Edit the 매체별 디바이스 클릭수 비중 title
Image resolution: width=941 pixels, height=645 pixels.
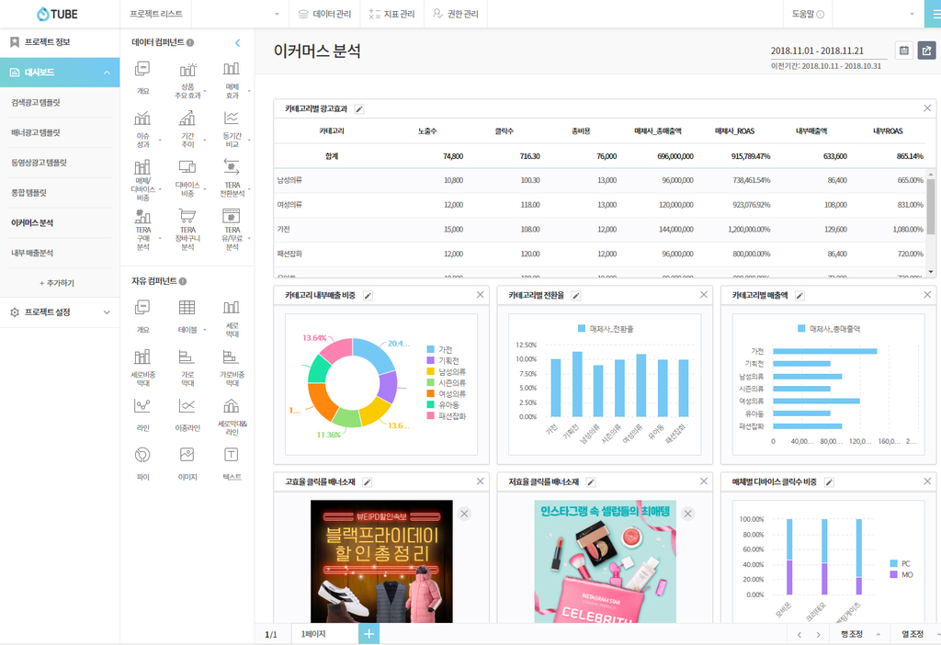point(829,482)
